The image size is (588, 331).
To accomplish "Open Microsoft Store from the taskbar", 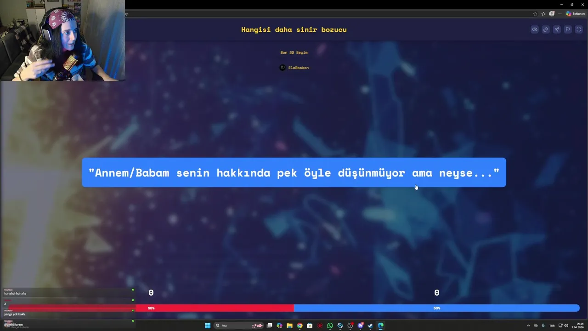I will pos(310,325).
